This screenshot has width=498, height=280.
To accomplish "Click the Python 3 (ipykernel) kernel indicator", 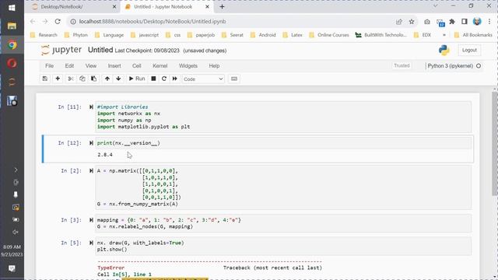I will pos(454,65).
